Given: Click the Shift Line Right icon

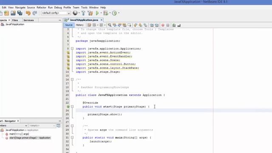Looking at the screenshot, I should tap(157, 25).
